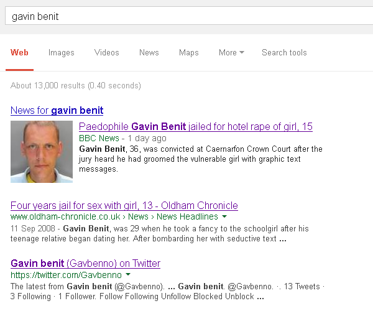Open the Gavbenno on Twitter result

[x=85, y=263]
